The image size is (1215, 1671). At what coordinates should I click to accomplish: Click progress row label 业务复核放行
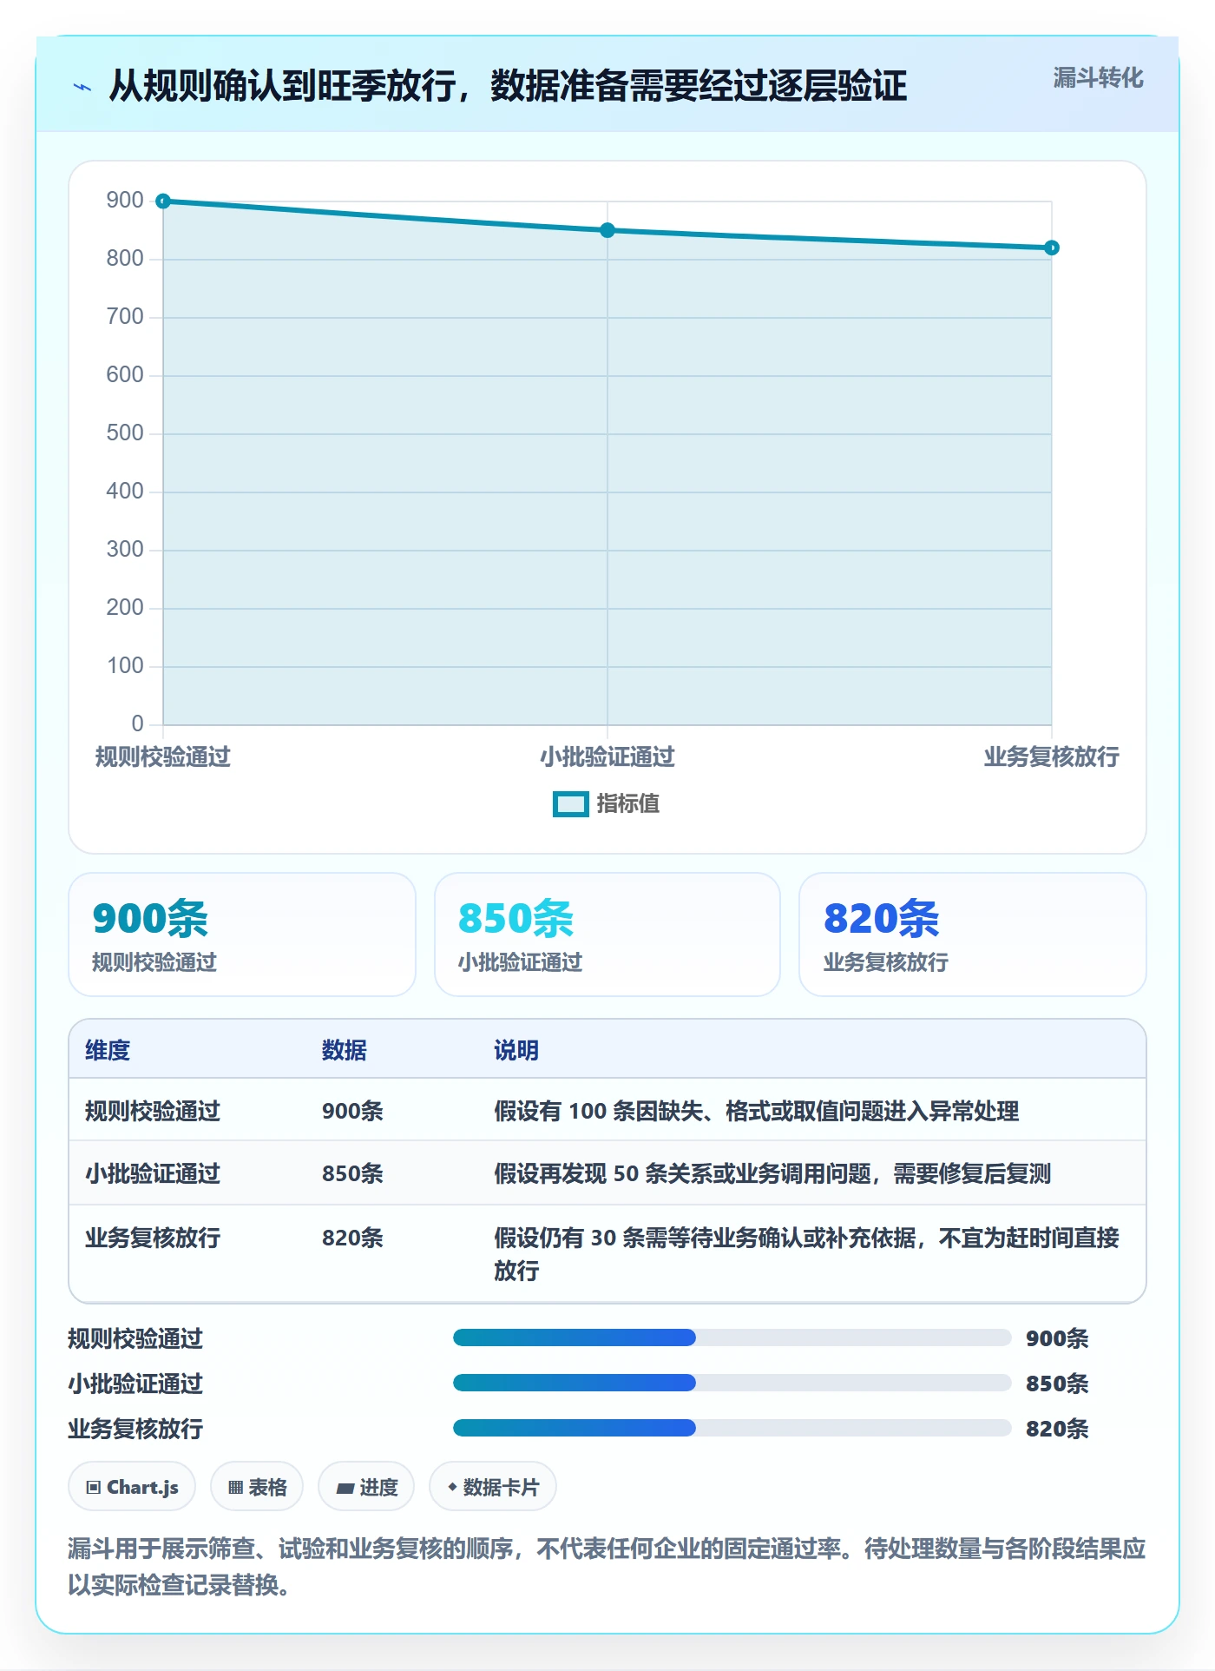135,1430
